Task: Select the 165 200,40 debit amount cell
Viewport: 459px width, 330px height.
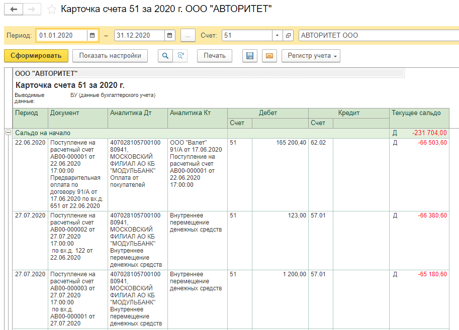Action: click(x=280, y=143)
